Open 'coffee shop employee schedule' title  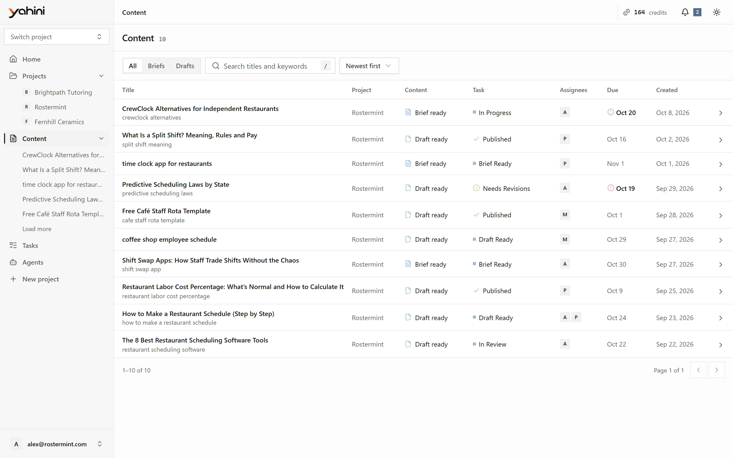point(169,239)
